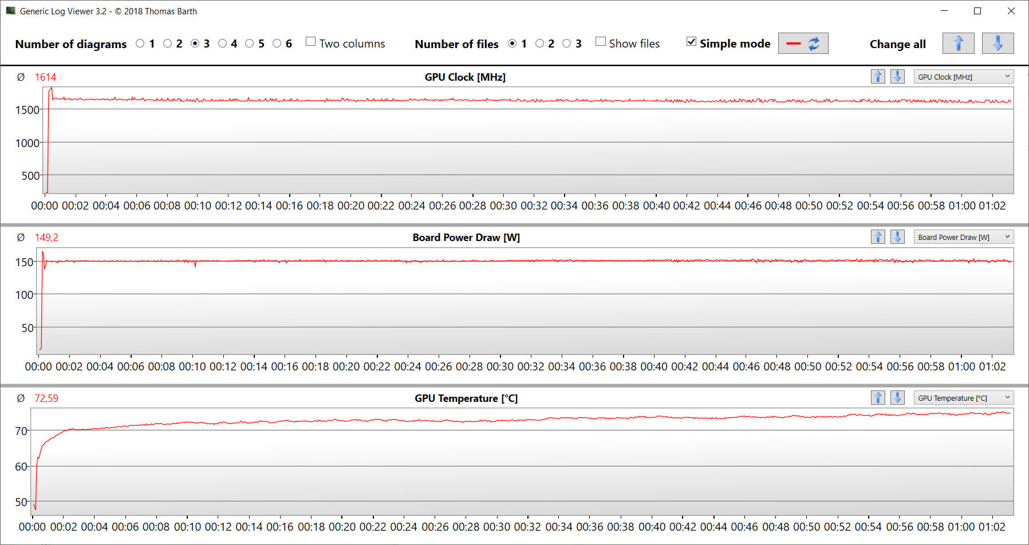Image resolution: width=1029 pixels, height=545 pixels.
Task: Click the Board Power average value 149,2
Action: [x=46, y=238]
